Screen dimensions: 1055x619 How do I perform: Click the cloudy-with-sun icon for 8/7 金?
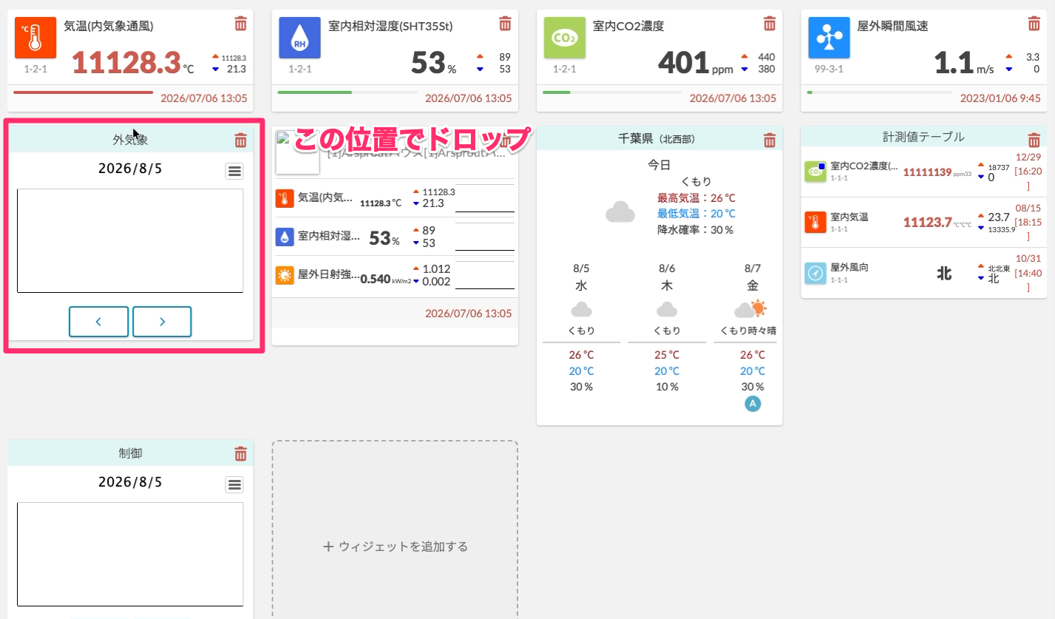(x=750, y=309)
